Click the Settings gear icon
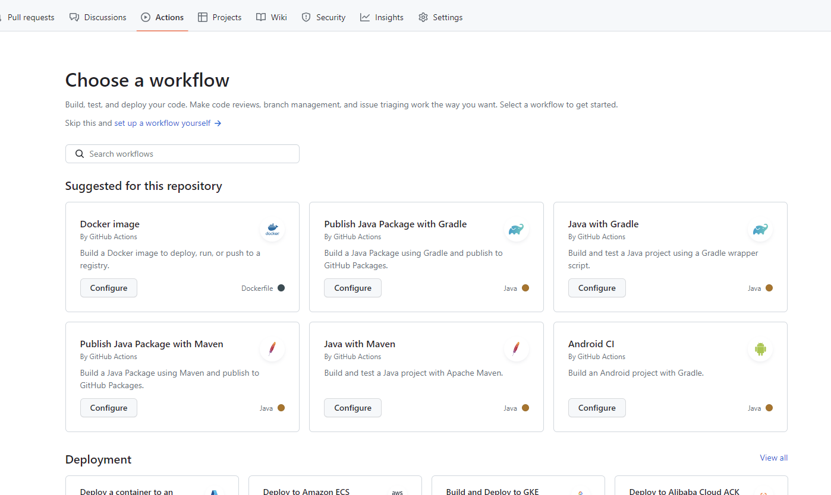The width and height of the screenshot is (831, 495). click(423, 17)
